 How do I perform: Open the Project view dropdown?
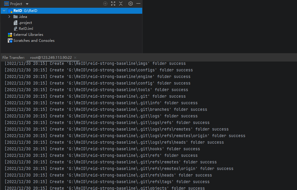[27, 4]
